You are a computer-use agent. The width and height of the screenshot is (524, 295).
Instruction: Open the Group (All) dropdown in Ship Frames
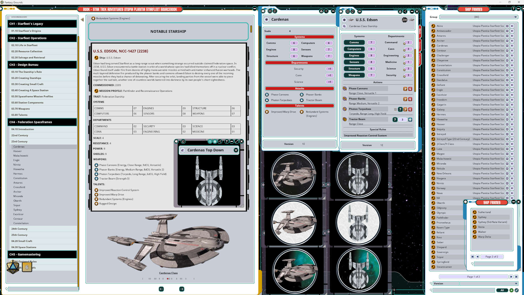tap(478, 17)
